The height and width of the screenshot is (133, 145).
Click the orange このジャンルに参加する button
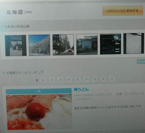point(123,11)
